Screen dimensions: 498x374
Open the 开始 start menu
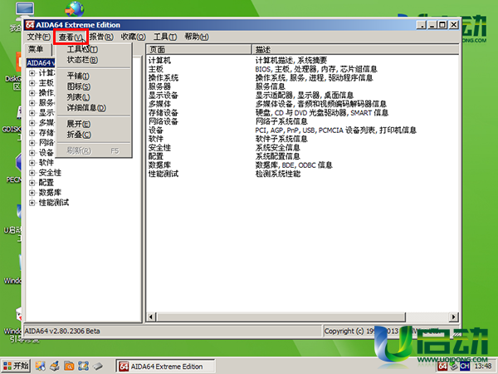(16, 366)
